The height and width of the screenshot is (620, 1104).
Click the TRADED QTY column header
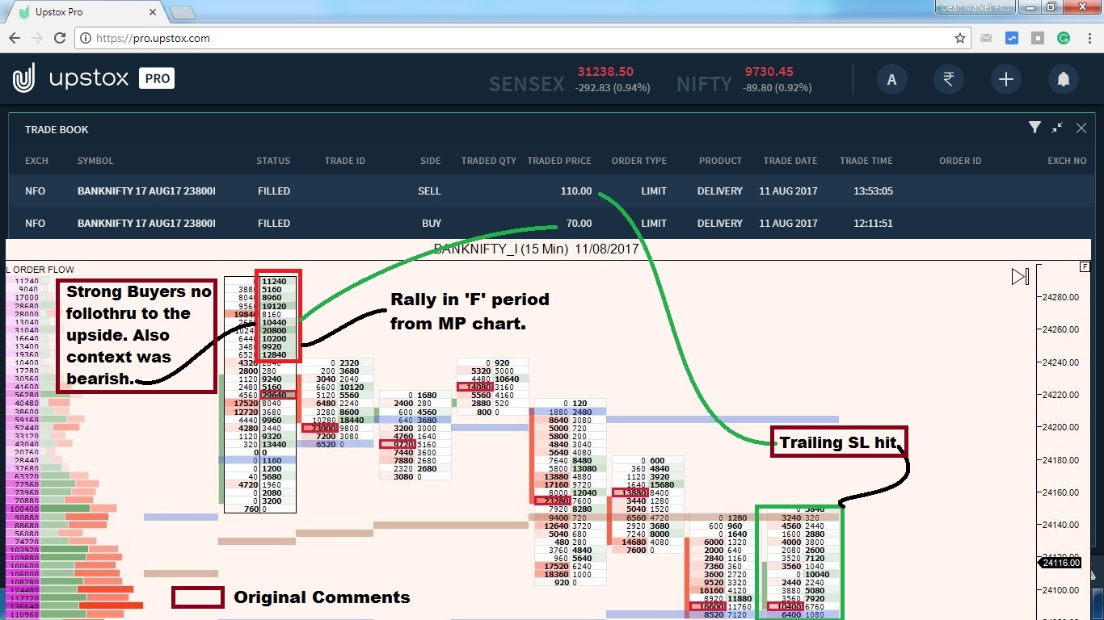pos(489,161)
